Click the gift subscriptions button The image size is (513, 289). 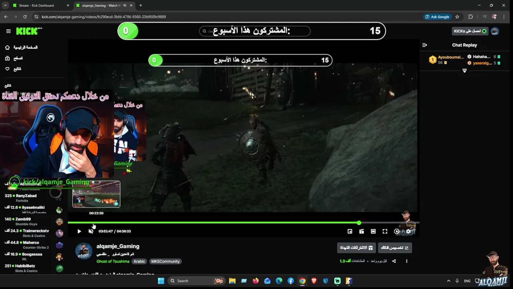[x=356, y=248]
